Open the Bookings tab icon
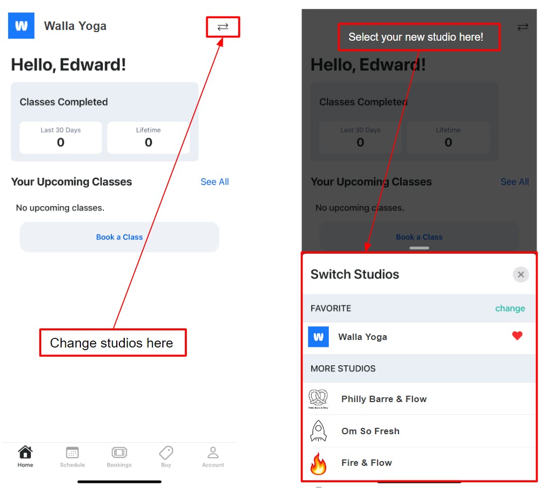The width and height of the screenshot is (542, 491). coord(119,452)
